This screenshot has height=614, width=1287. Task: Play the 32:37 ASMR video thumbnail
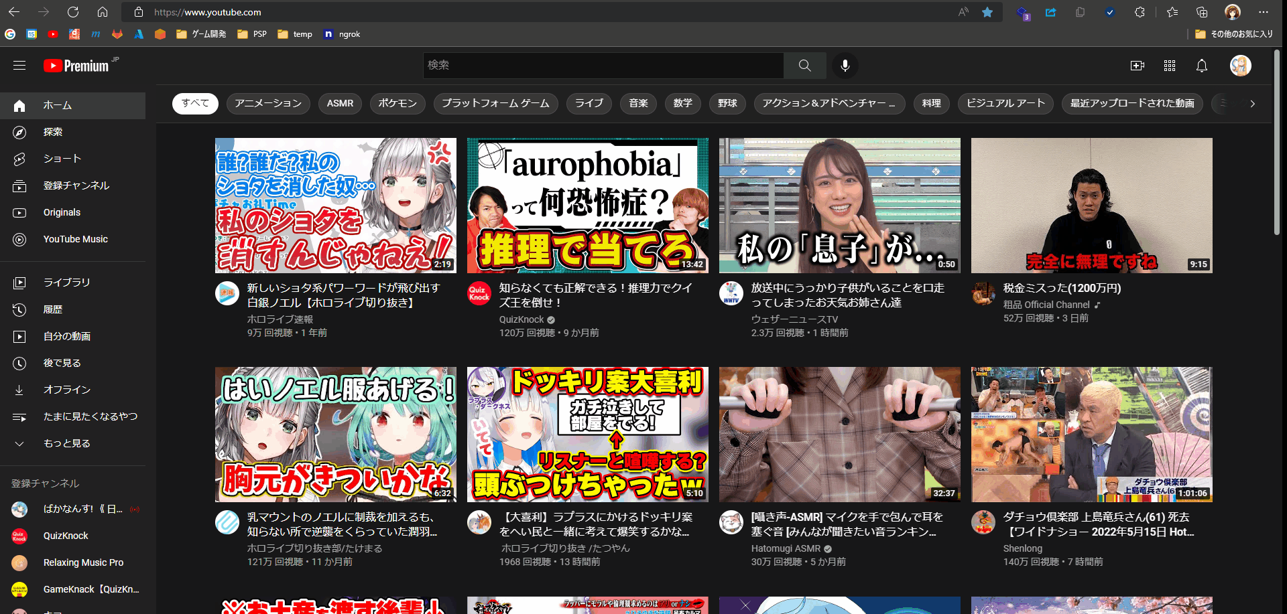click(x=840, y=435)
